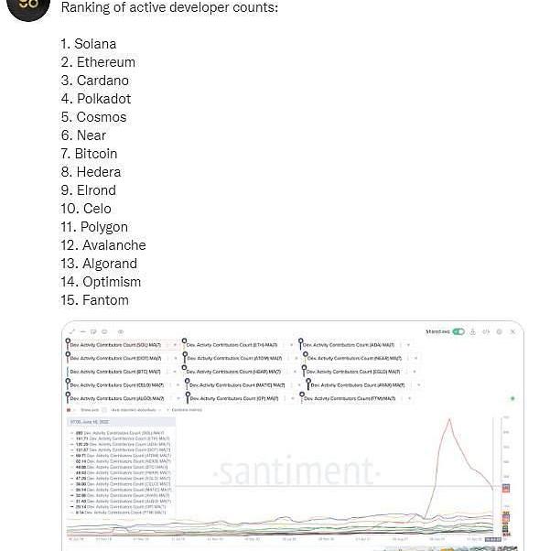Image resolution: width=539 pixels, height=551 pixels.
Task: Open the chart settings gear icon
Action: pyautogui.click(x=500, y=331)
